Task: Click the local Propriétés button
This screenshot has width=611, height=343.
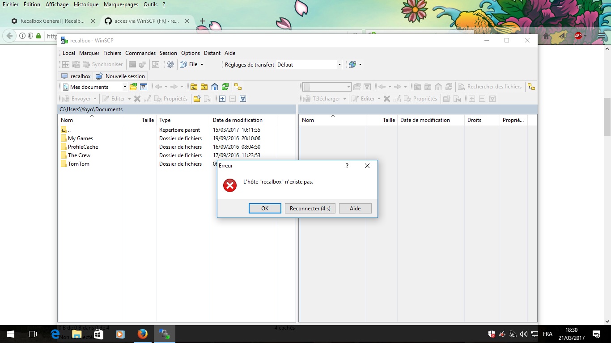Action: click(171, 99)
